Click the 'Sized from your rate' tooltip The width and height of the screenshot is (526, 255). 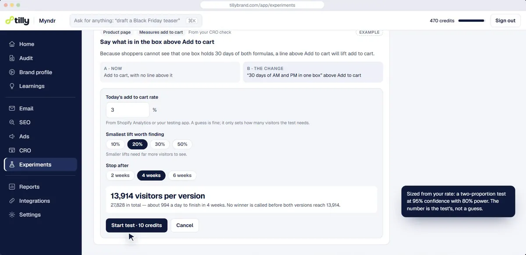pyautogui.click(x=458, y=201)
